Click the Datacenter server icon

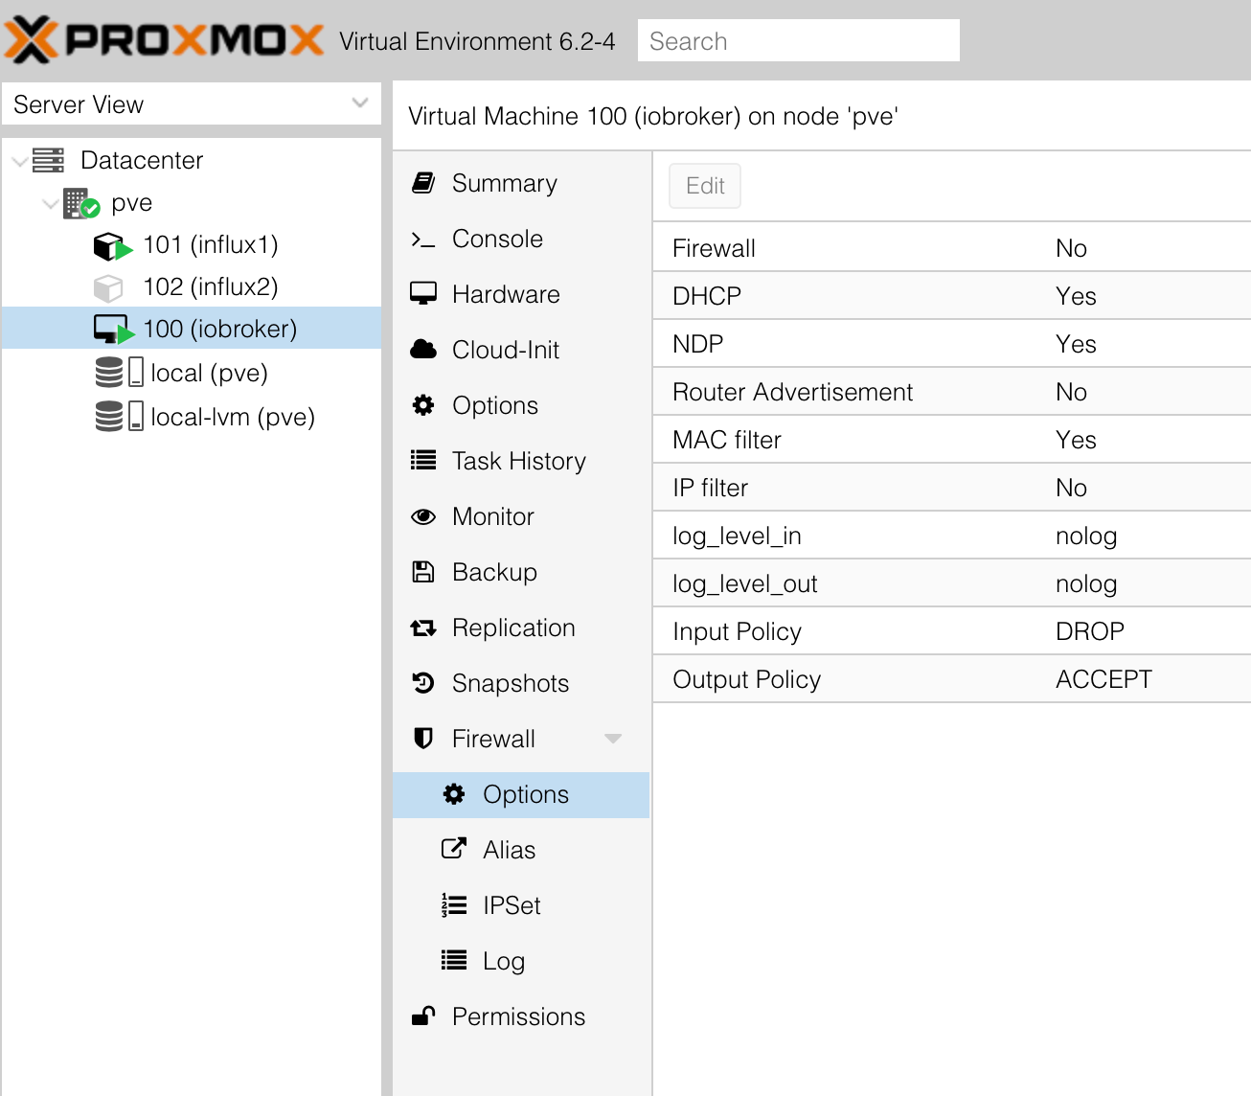point(48,160)
